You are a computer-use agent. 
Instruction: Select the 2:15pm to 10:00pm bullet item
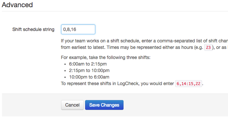89,70
